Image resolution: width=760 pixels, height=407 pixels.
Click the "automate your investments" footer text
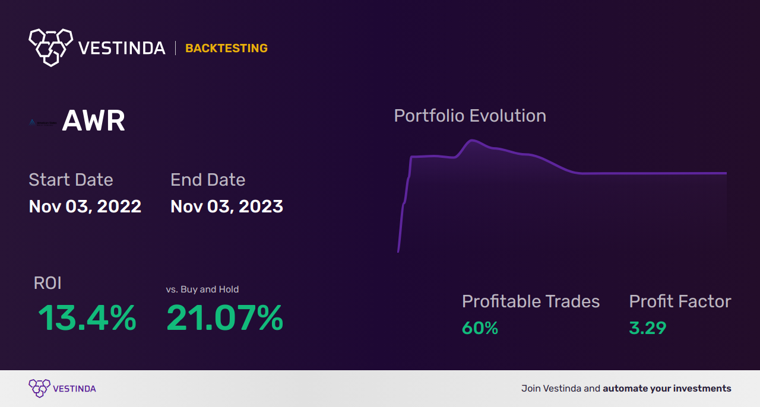667,389
